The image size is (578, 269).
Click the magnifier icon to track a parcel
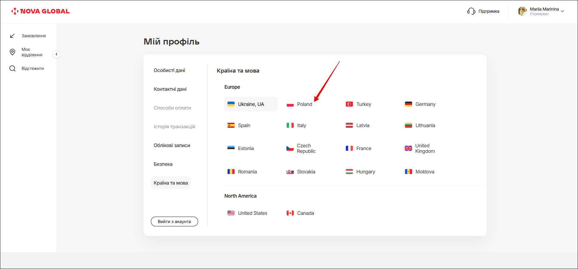pyautogui.click(x=12, y=68)
